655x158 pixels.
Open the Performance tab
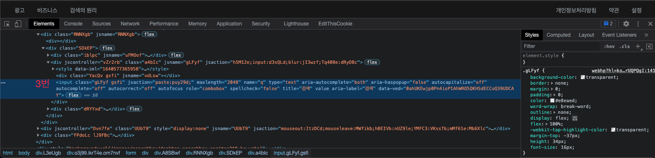click(164, 24)
